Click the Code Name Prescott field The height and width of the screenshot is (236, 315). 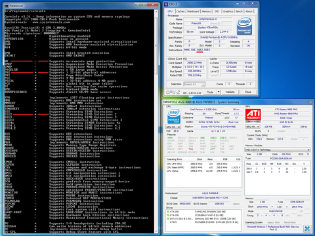point(196,24)
